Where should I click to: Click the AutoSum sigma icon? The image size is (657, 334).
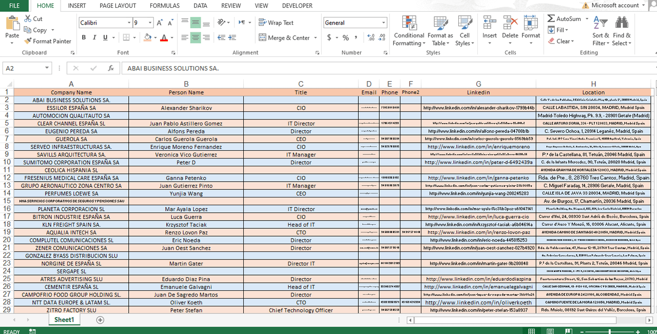coord(551,19)
